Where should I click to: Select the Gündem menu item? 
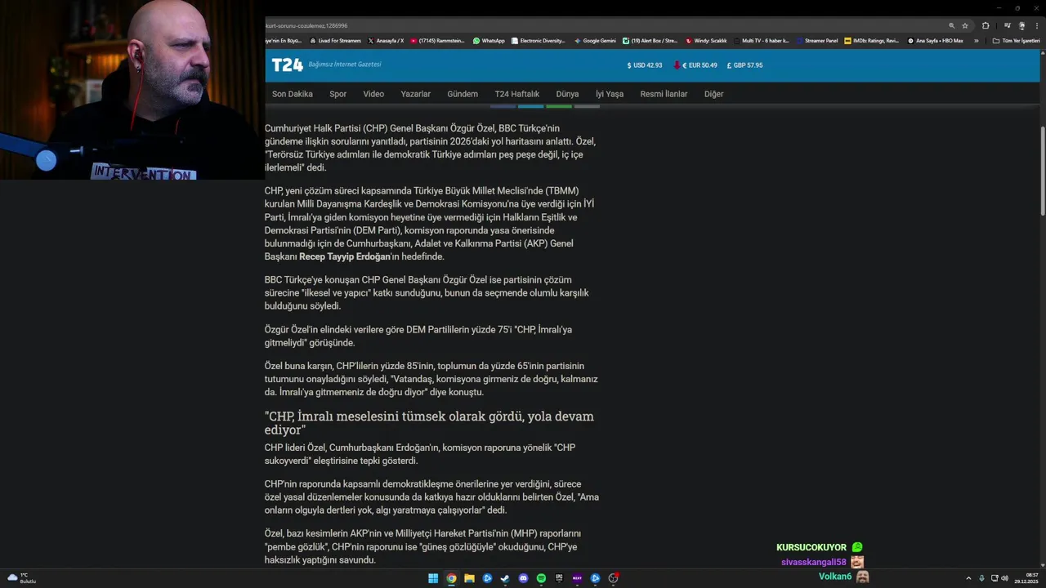463,94
